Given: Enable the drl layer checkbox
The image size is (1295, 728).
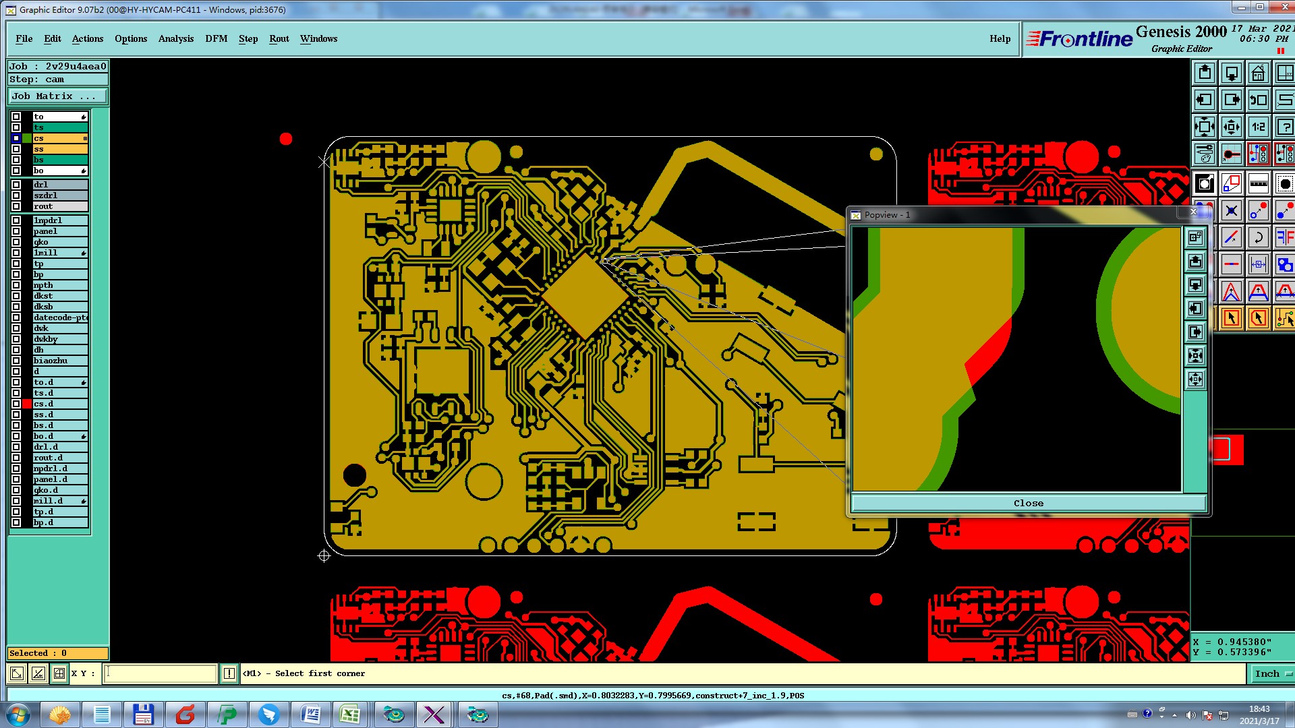Looking at the screenshot, I should point(16,185).
